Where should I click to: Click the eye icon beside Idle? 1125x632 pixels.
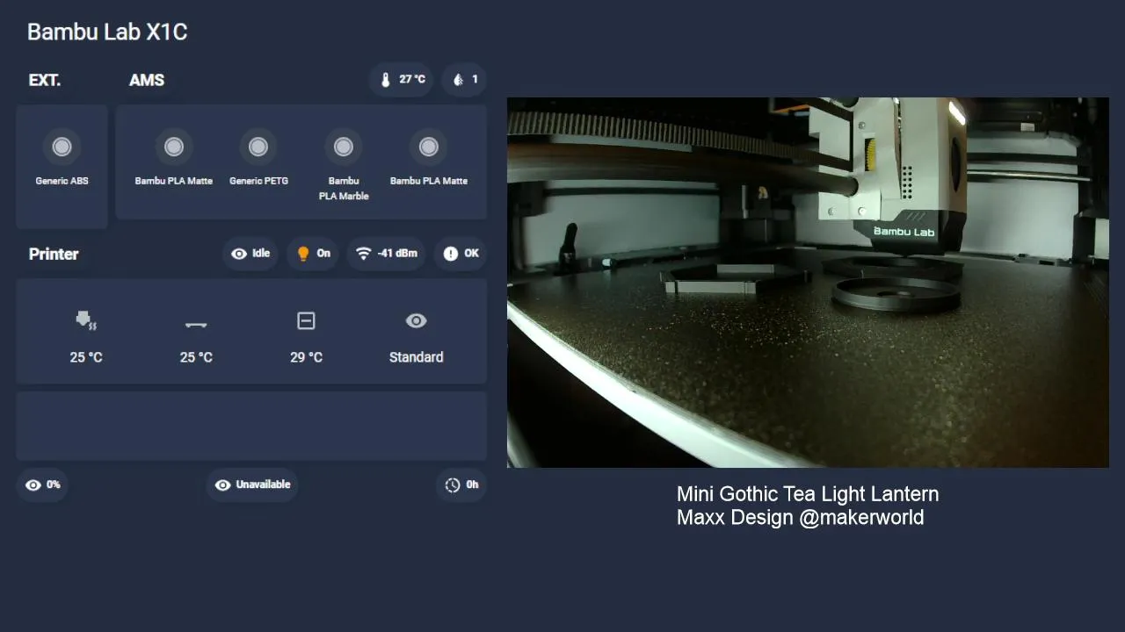tap(239, 254)
